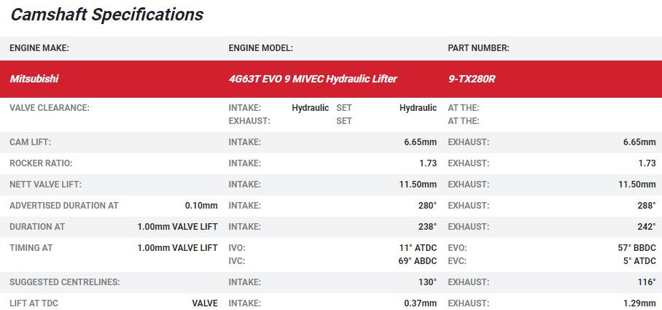This screenshot has height=310, width=662.
Task: Click the ENGINE MODEL column header
Action: [260, 48]
